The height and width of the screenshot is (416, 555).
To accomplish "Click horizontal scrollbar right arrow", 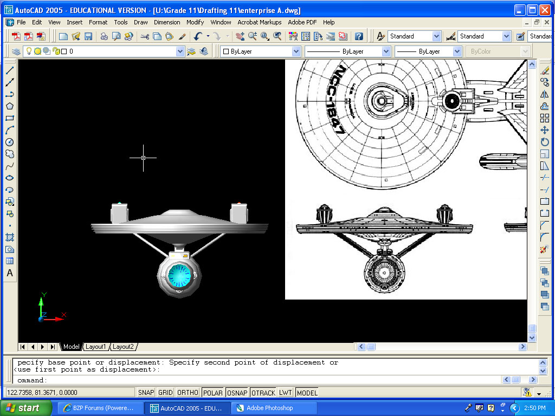I will pyautogui.click(x=522, y=347).
